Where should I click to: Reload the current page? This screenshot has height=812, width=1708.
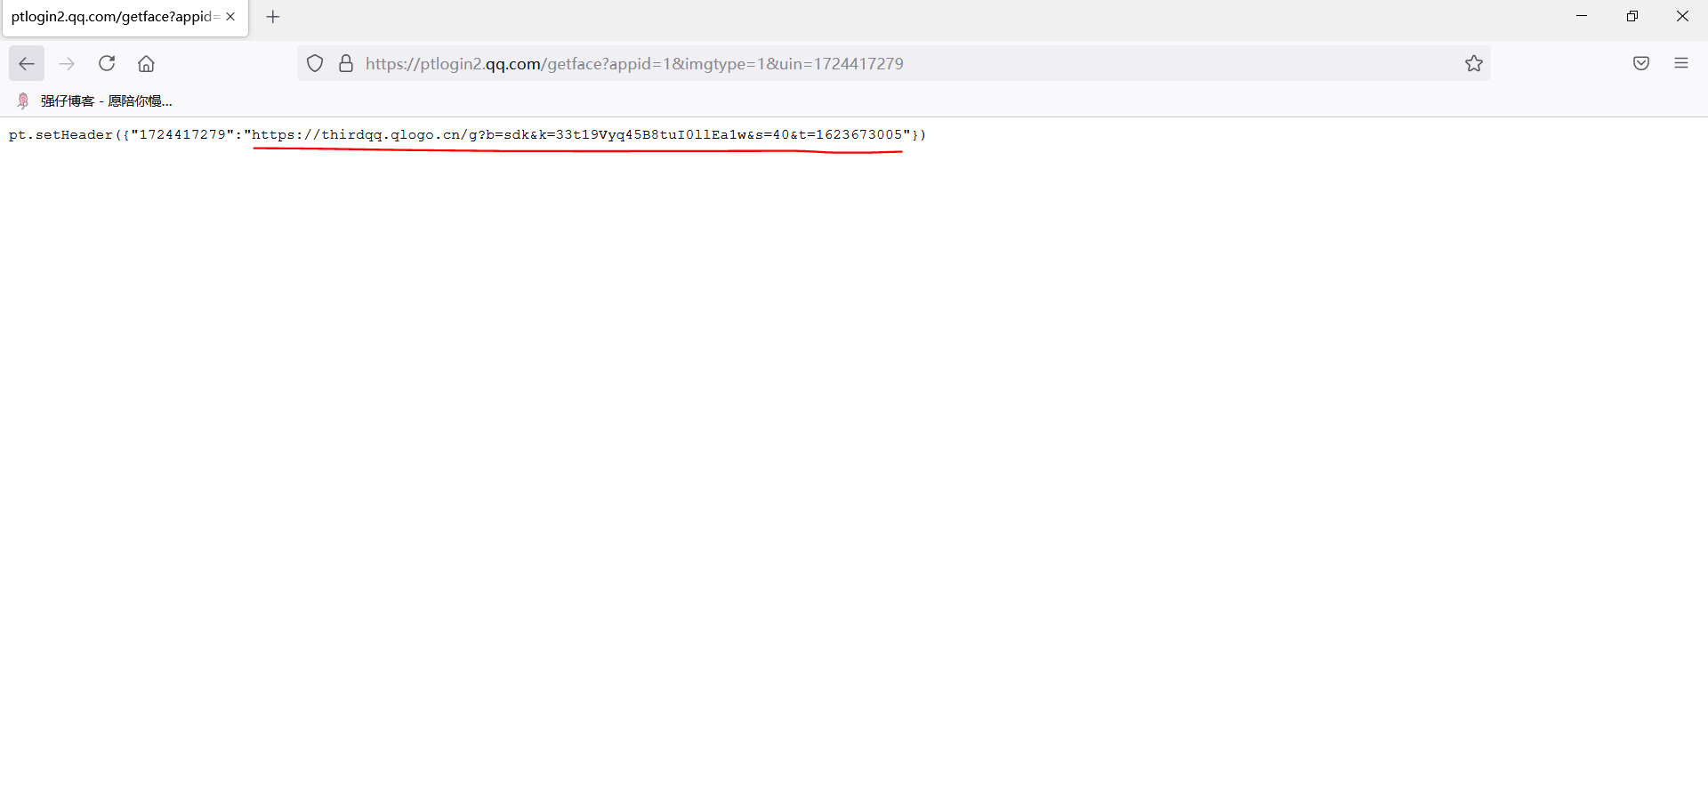tap(107, 64)
